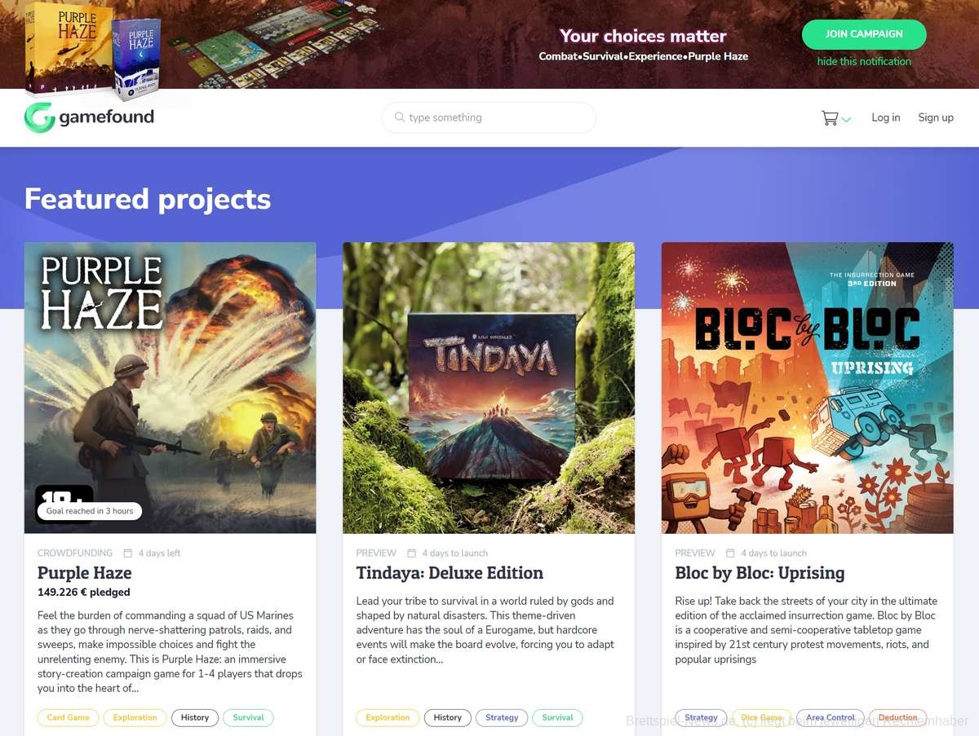
Task: Click calendar icon on Purple Haze card
Action: pos(128,553)
